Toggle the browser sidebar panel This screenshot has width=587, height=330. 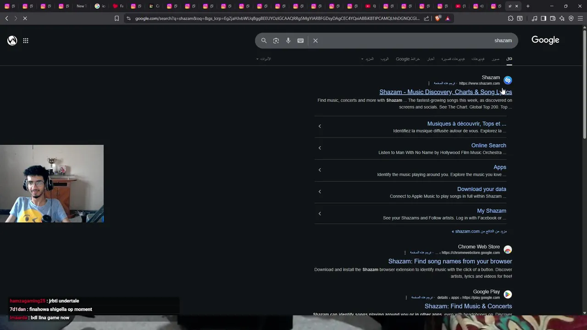tap(543, 18)
